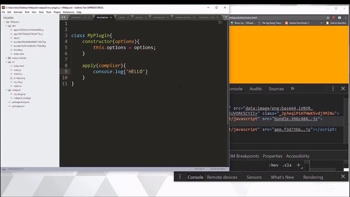Open index.html under the dist folder
Image resolution: width=350 pixels, height=197 pixels.
click(x=19, y=54)
